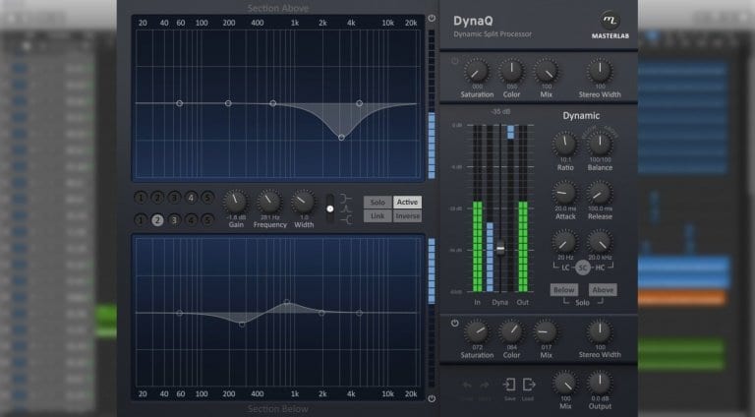Screen dimensions: 755x417
Task: Toggle power for the upper saturation section
Action: [454, 61]
